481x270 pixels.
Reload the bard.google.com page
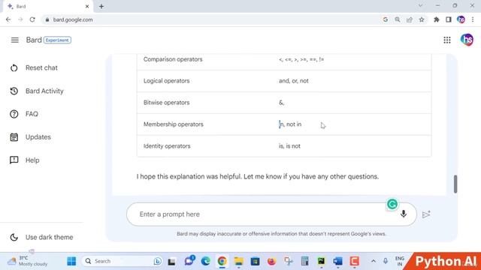[x=32, y=19]
